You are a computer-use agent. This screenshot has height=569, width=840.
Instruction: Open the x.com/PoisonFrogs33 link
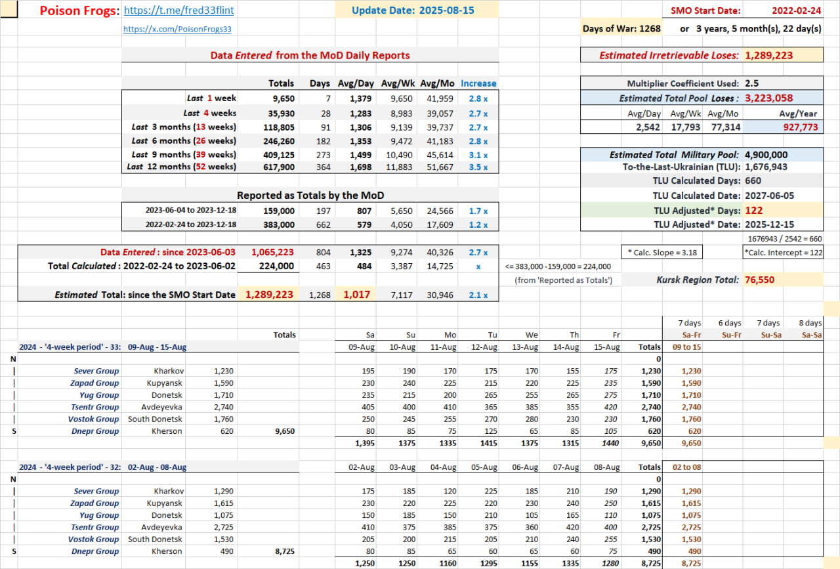pos(177,30)
